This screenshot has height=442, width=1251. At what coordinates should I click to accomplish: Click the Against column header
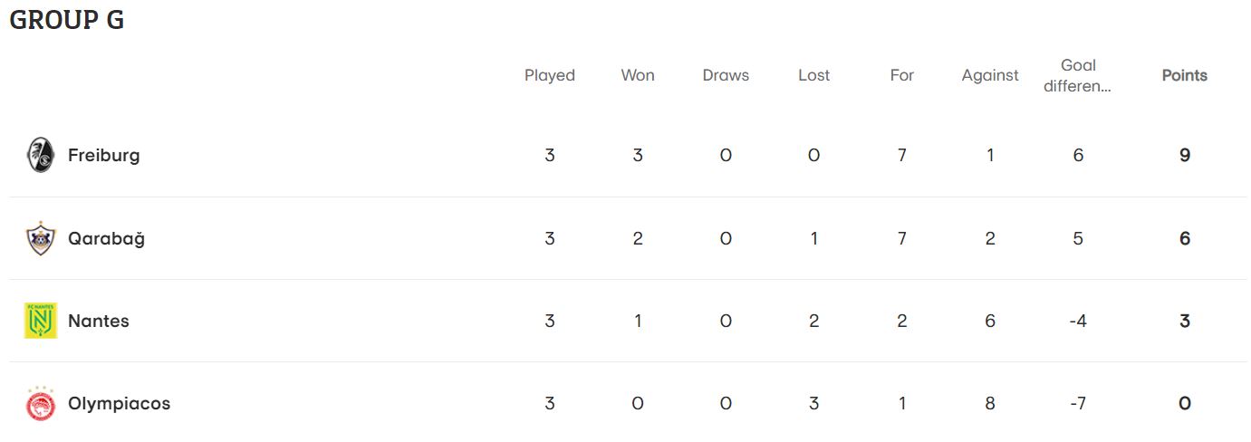pyautogui.click(x=990, y=75)
